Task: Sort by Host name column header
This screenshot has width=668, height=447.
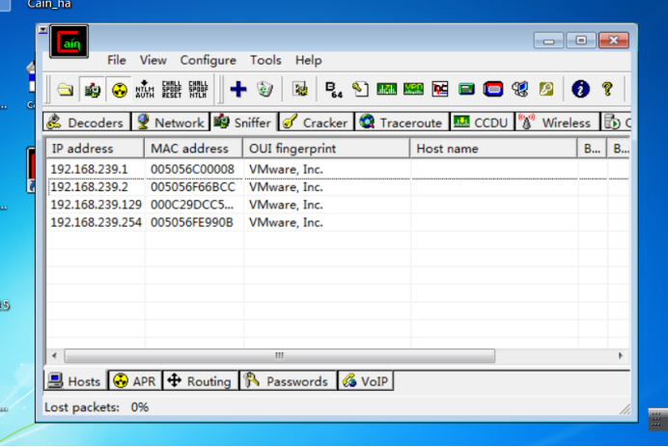Action: (493, 149)
